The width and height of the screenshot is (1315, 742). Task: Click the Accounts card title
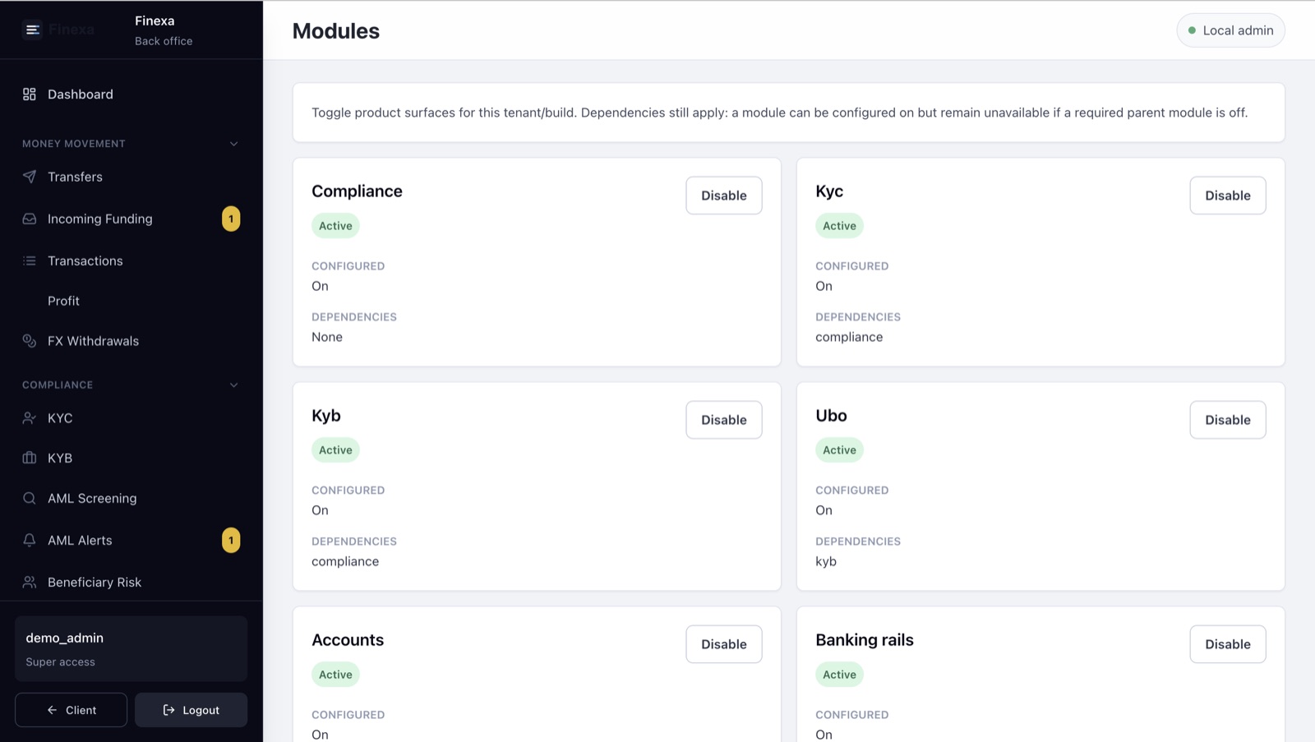(348, 640)
